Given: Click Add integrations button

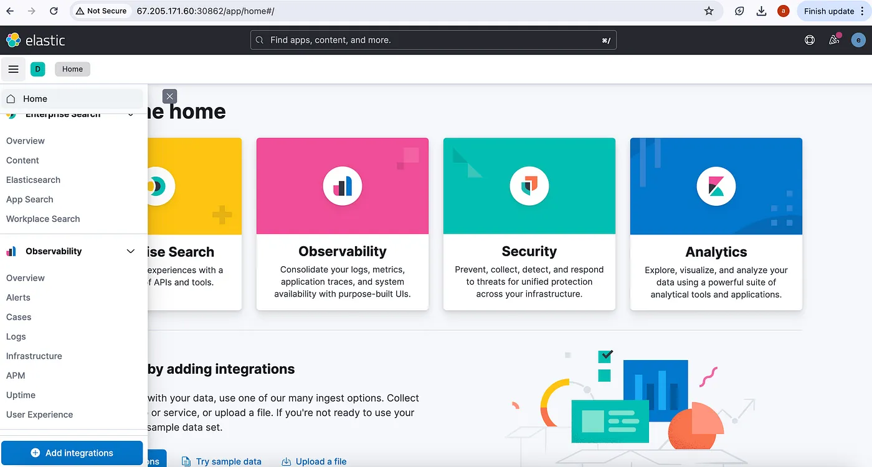Looking at the screenshot, I should [x=72, y=453].
